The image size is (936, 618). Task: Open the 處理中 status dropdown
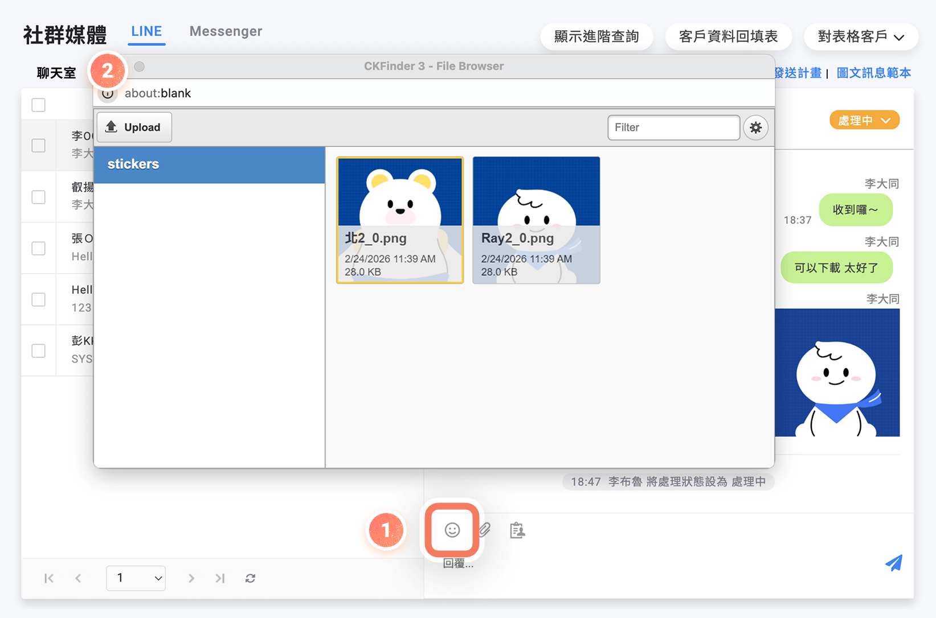864,120
